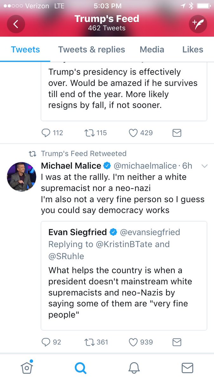
Task: Like the tweet with 429 likes
Action: pos(133,133)
